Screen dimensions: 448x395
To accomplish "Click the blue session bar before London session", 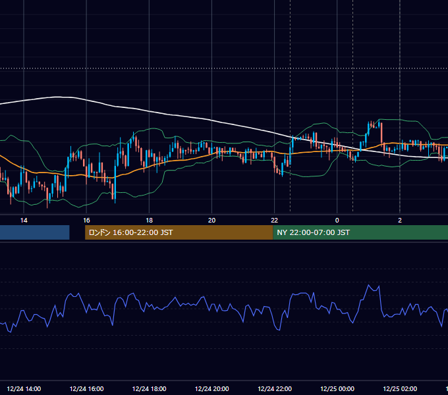I will [34, 232].
